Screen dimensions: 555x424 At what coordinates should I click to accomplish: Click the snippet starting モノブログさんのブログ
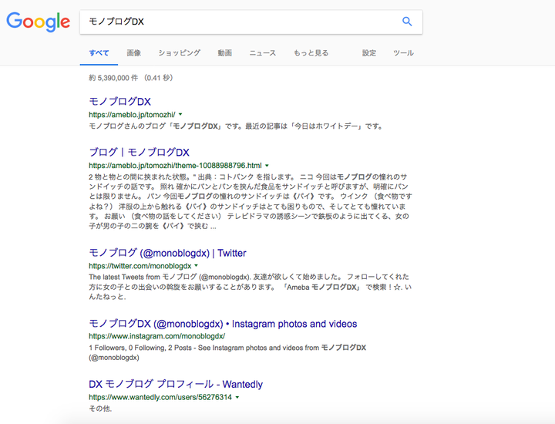coord(235,126)
